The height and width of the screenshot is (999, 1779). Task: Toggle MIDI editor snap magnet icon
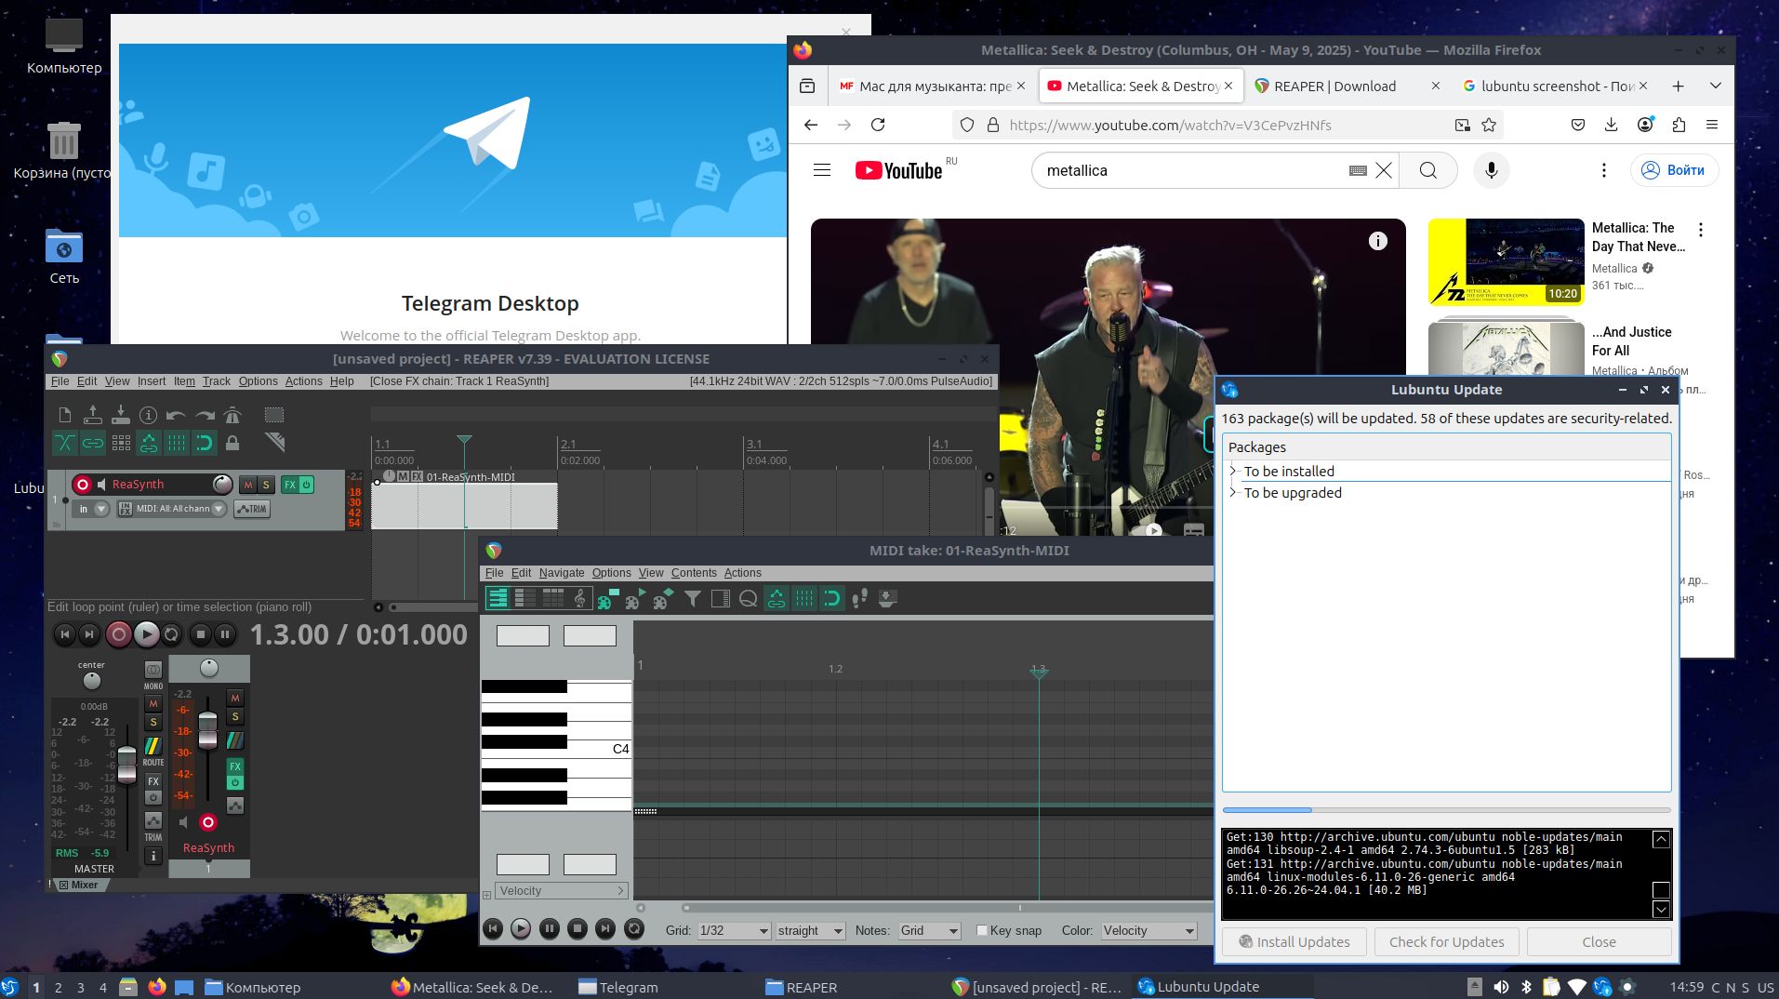832,598
